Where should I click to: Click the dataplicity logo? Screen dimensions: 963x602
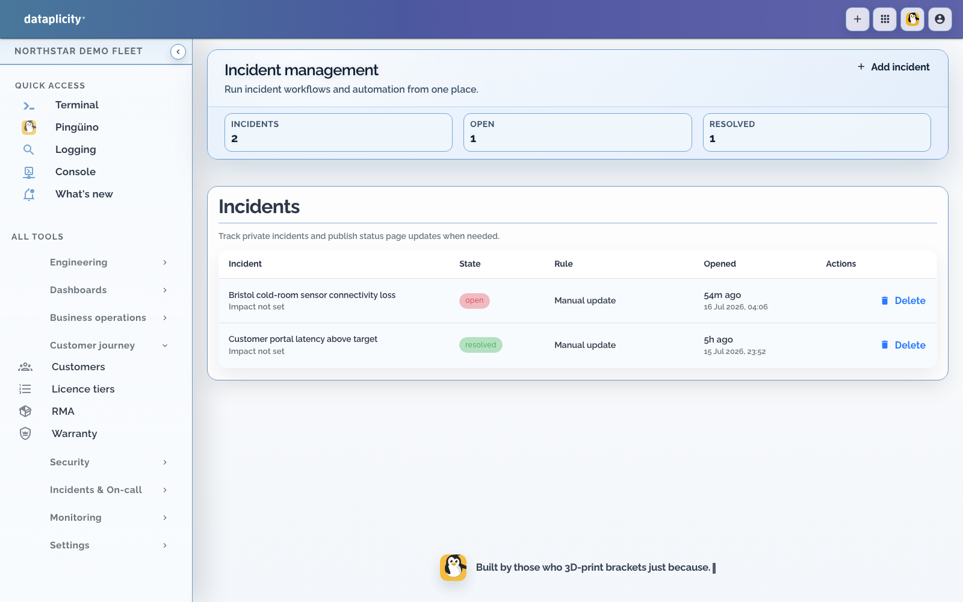54,19
